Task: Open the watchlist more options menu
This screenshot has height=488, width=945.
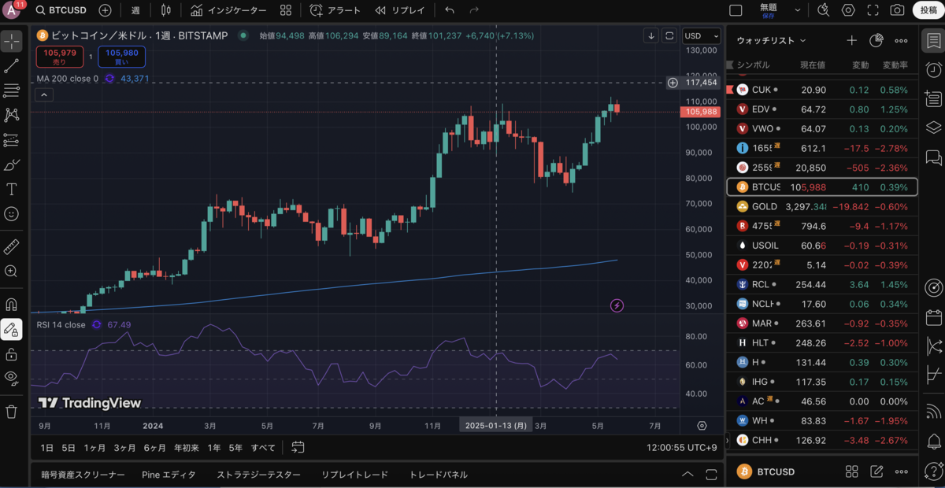Action: coord(901,40)
